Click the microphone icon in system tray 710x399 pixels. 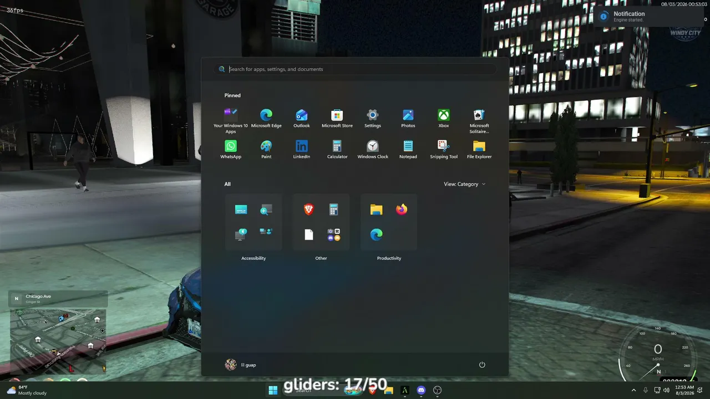point(646,390)
